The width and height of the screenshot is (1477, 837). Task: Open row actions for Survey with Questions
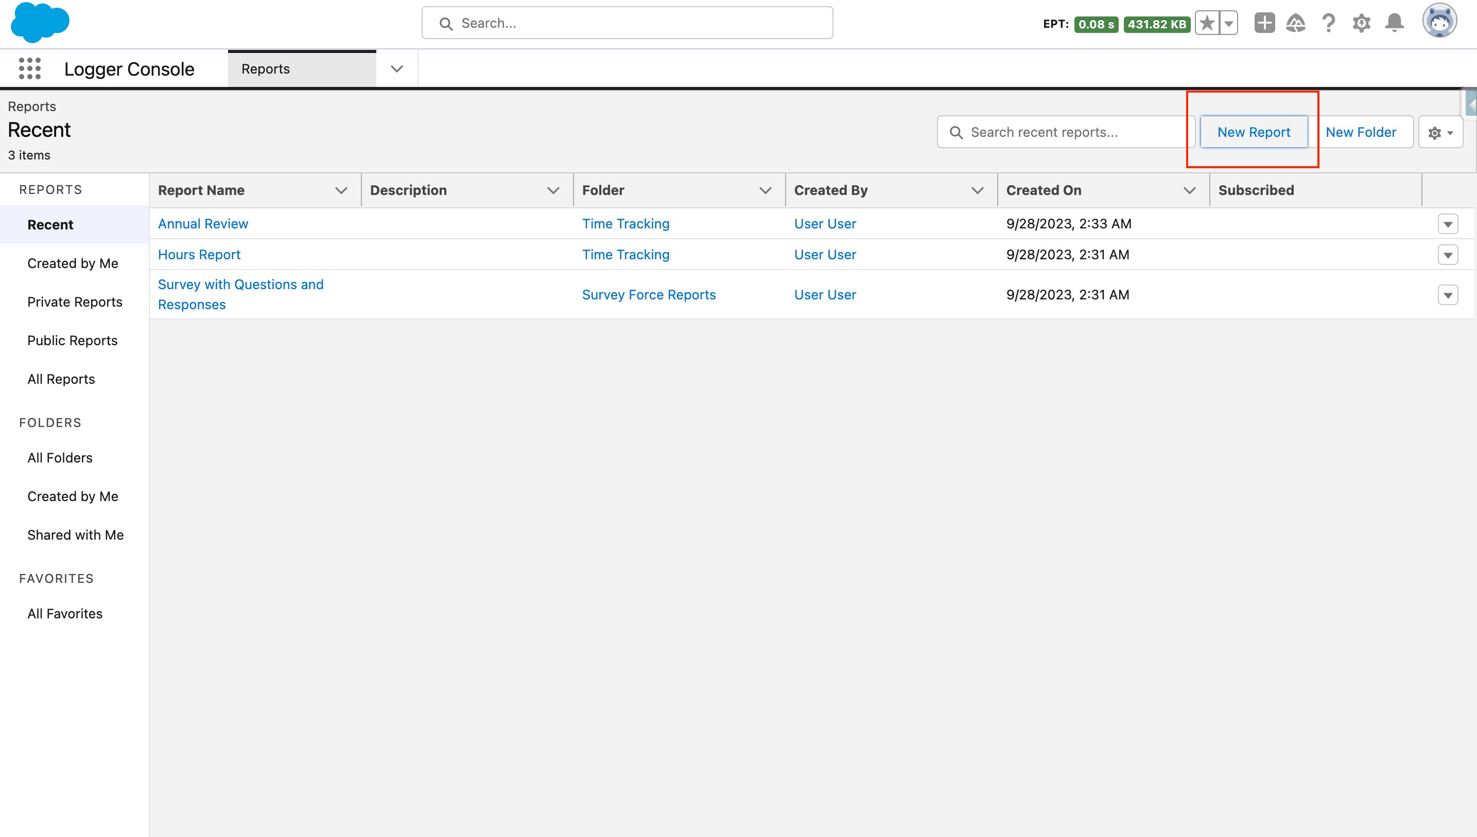point(1448,295)
